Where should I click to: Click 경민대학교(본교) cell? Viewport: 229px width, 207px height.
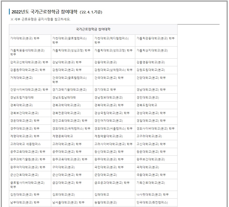pos(156,97)
